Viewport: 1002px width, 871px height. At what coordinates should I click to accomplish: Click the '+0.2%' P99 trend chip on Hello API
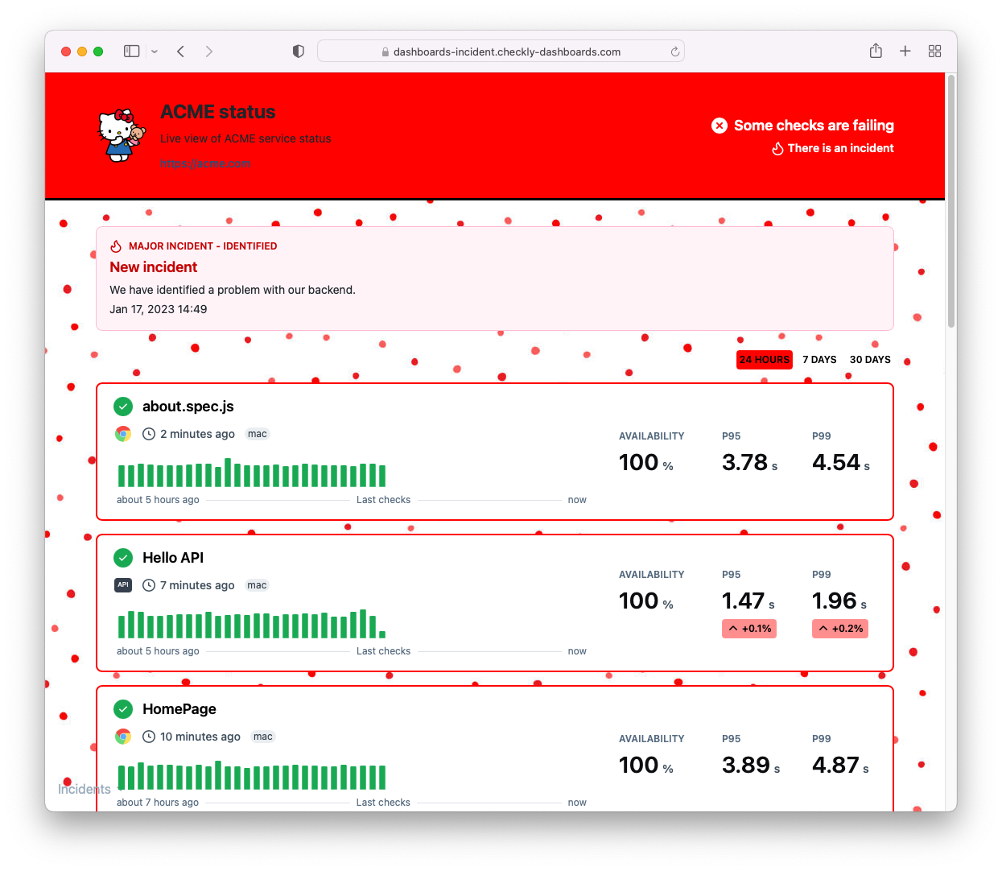pyautogui.click(x=839, y=629)
